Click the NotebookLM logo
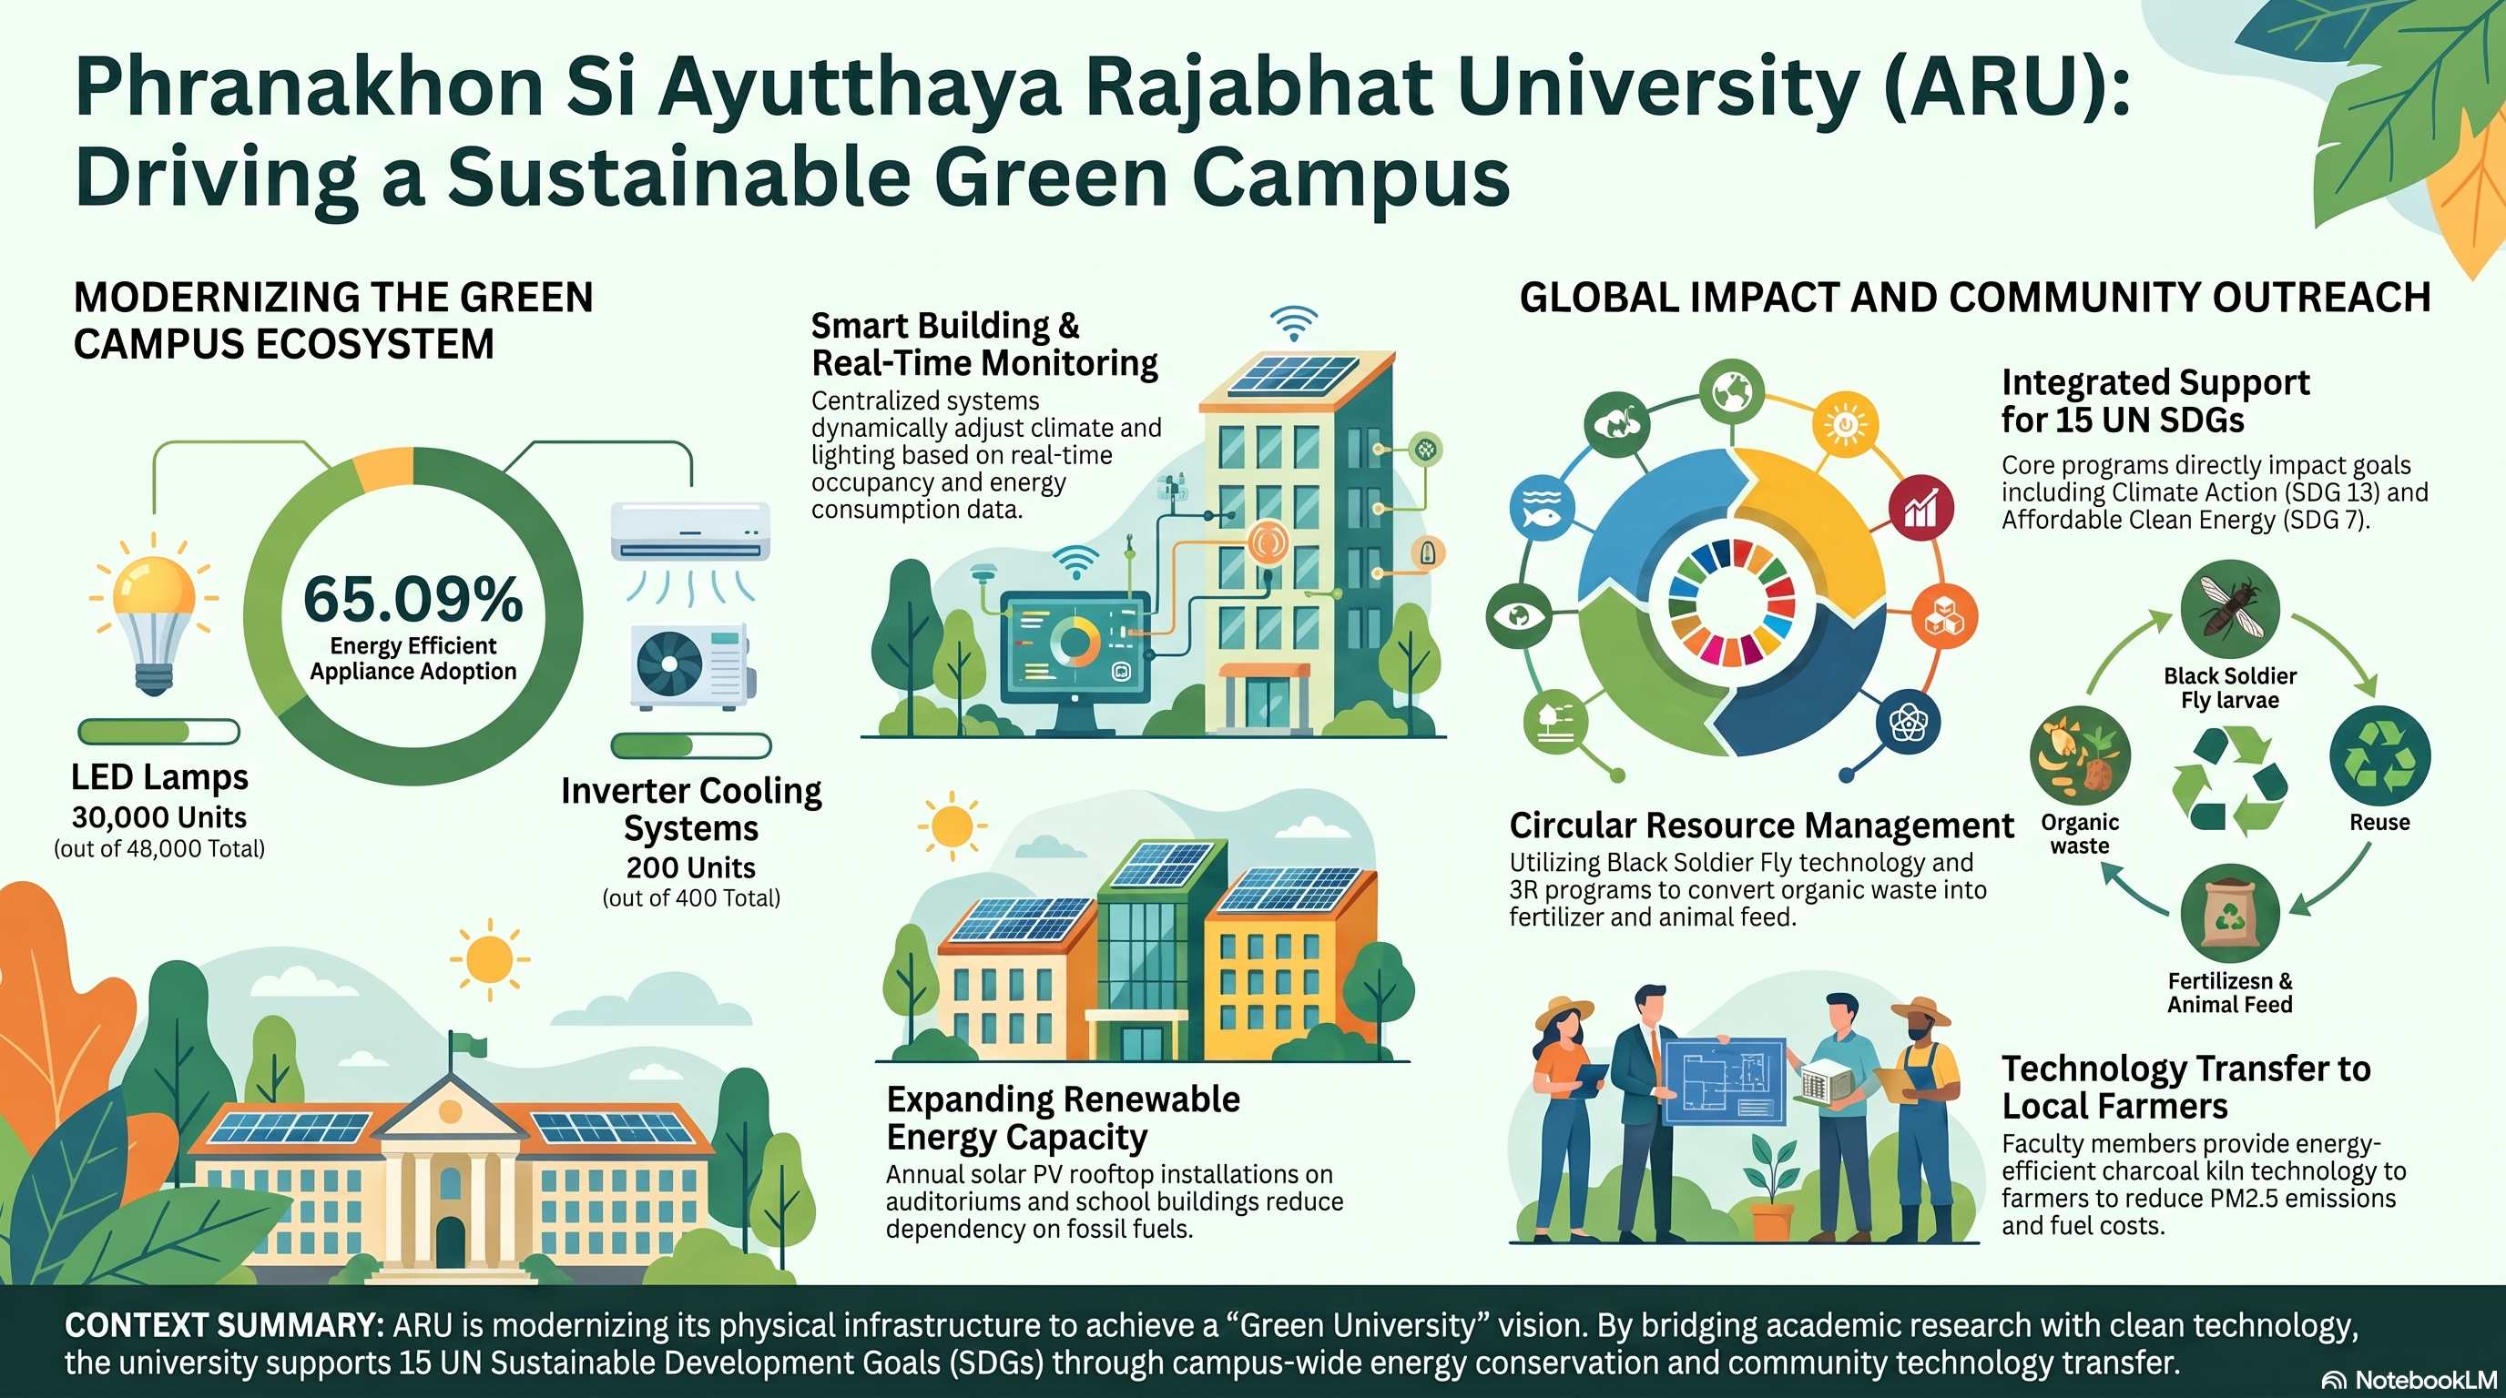The width and height of the screenshot is (2506, 1398). [2409, 1380]
